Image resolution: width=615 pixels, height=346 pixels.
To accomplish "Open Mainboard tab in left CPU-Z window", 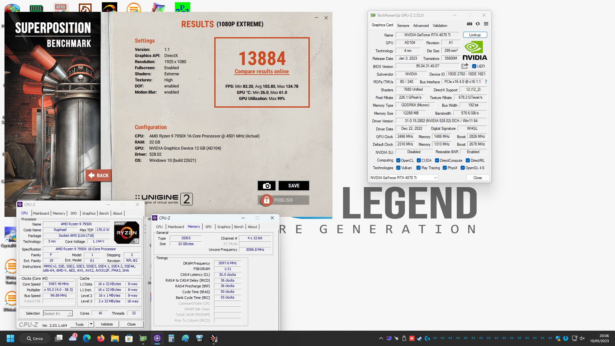I will click(41, 213).
